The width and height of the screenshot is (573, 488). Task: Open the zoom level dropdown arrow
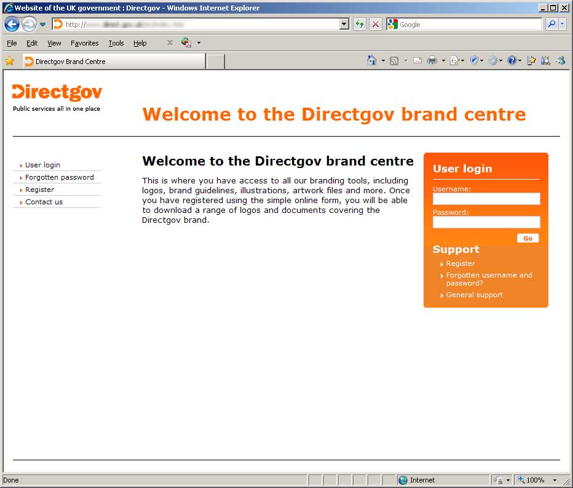(555, 481)
